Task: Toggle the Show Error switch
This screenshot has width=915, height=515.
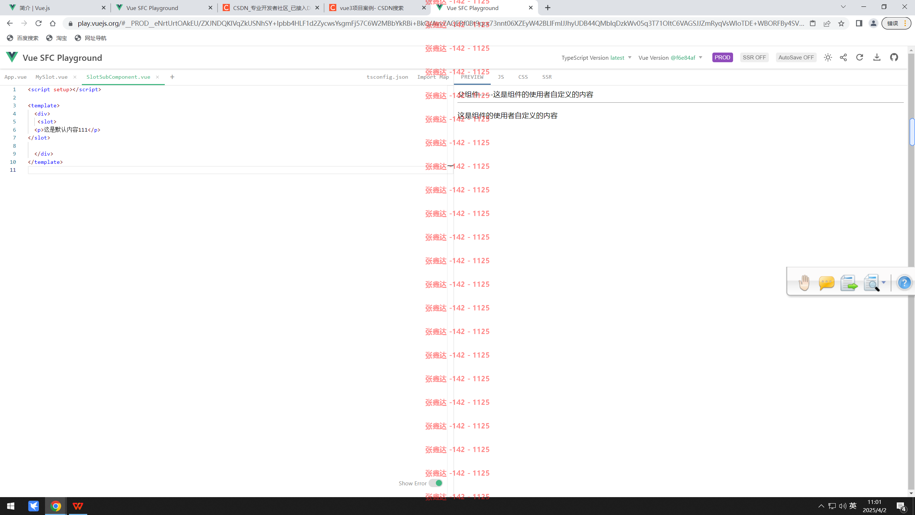Action: [436, 483]
